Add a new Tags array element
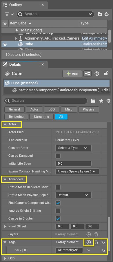 89,242
